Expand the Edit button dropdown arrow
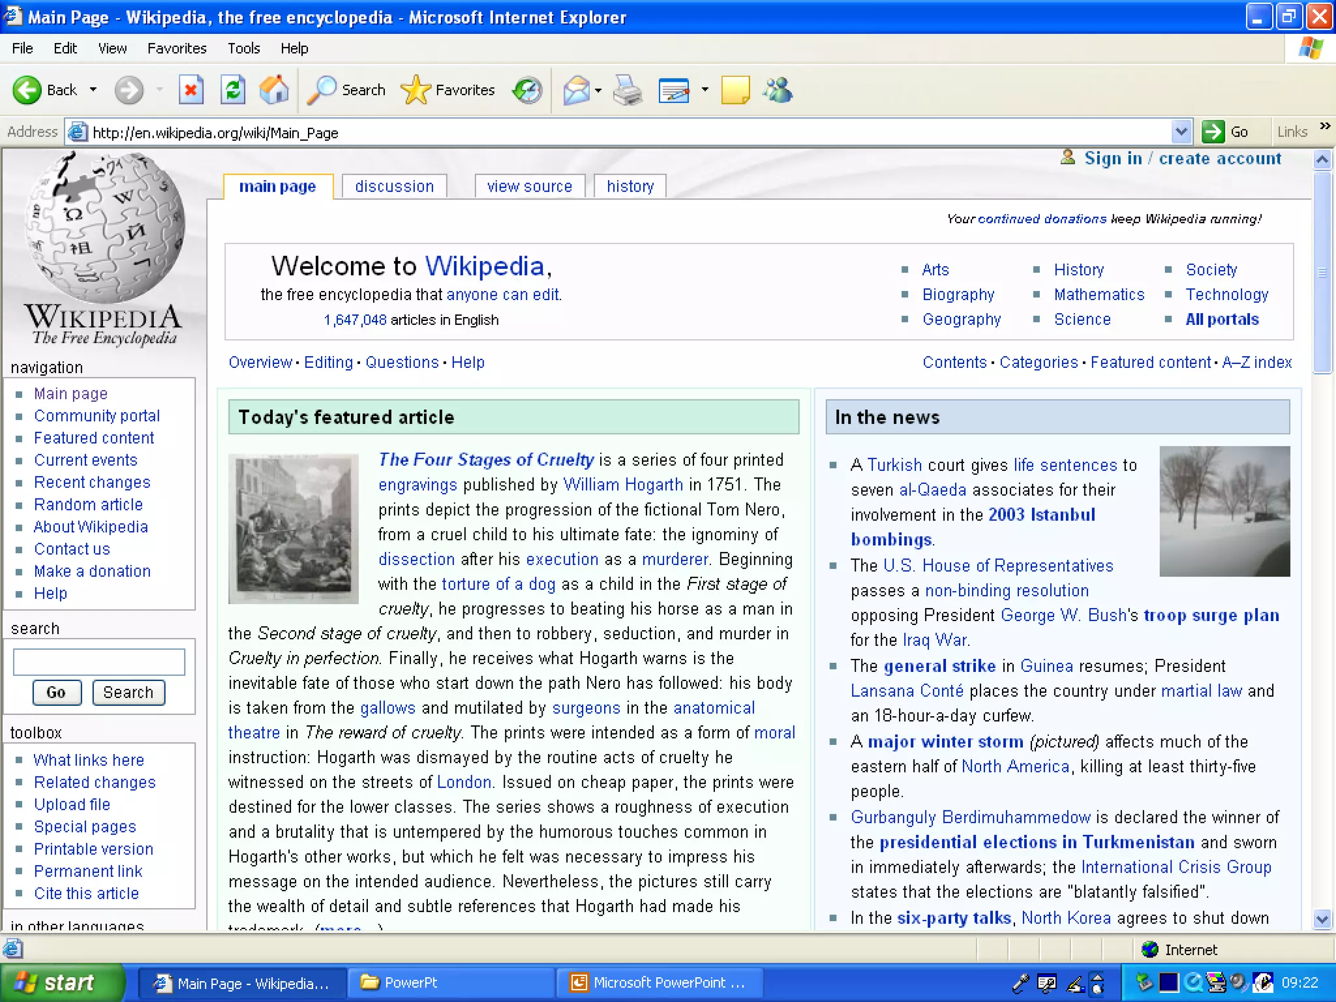This screenshot has height=1002, width=1336. [x=705, y=90]
